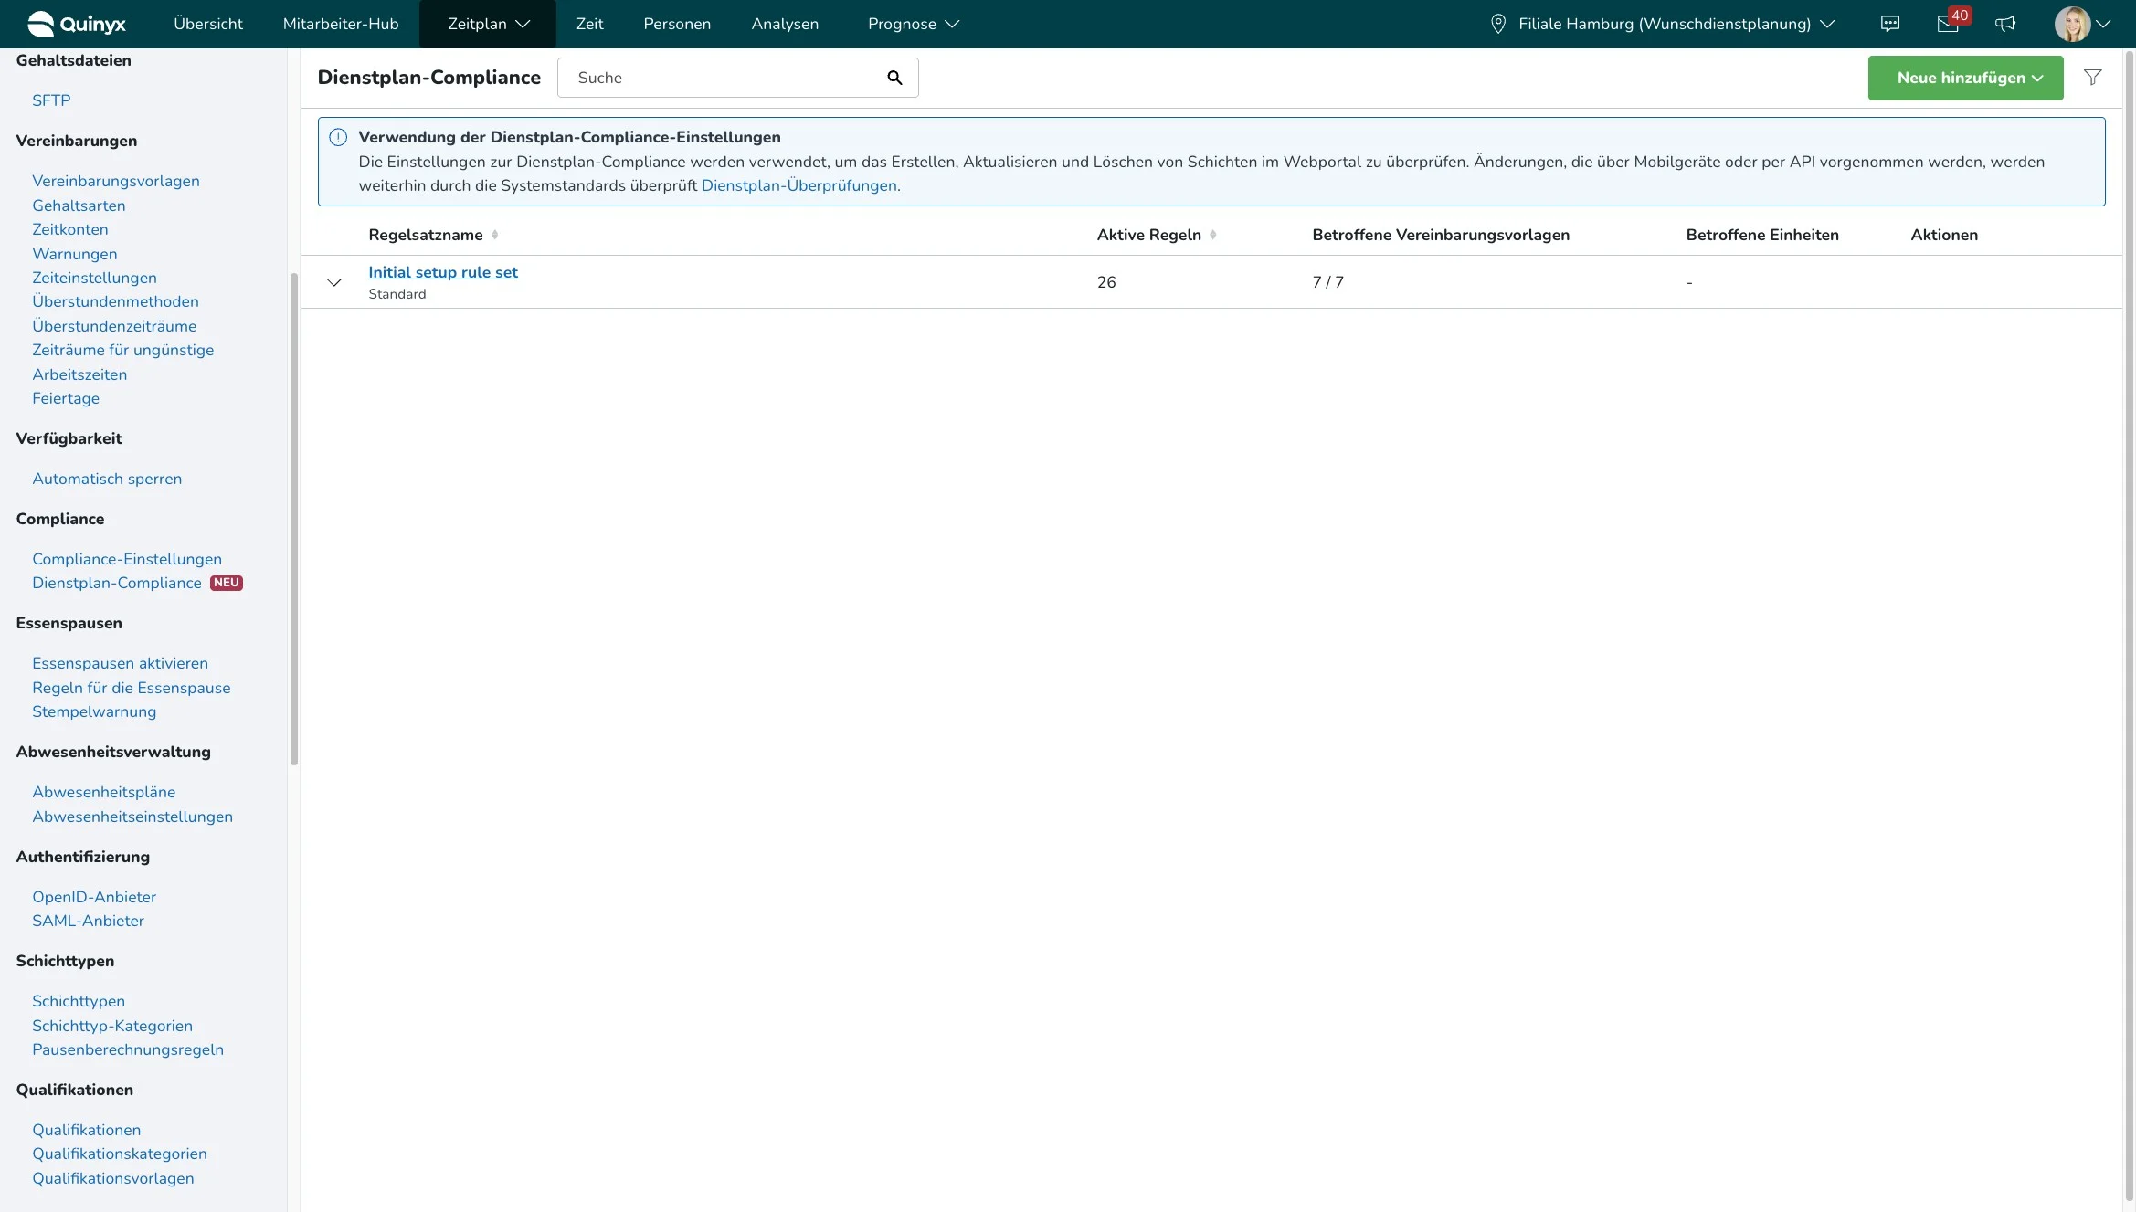Follow the Dienstplan-Überprüfungen link
Viewport: 2136px width, 1212px height.
[798, 185]
